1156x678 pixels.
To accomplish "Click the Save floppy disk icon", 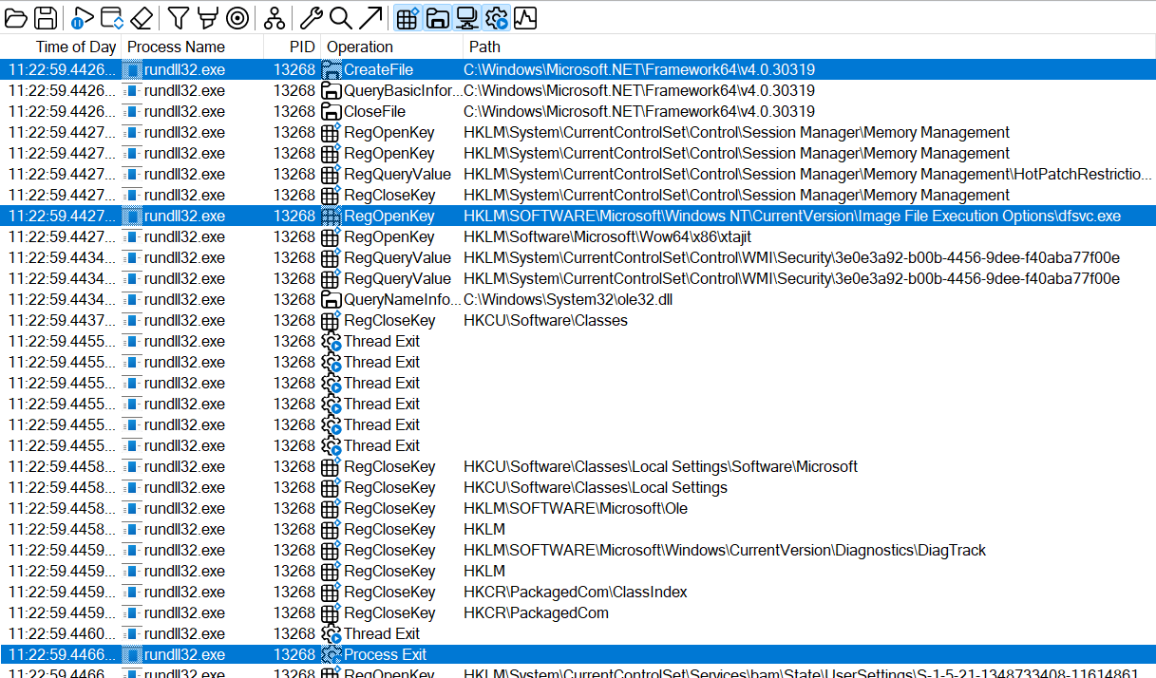I will (x=45, y=17).
